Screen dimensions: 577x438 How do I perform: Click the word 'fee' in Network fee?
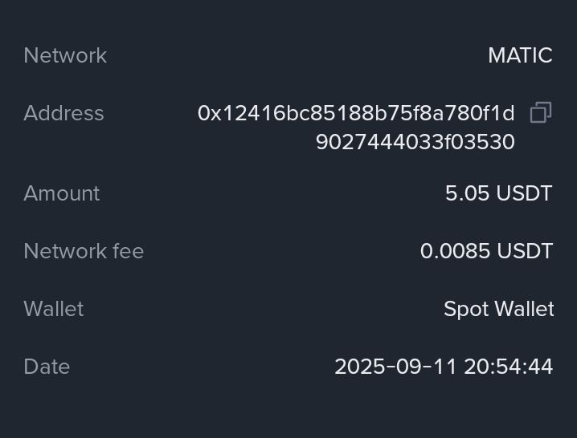pyautogui.click(x=128, y=251)
